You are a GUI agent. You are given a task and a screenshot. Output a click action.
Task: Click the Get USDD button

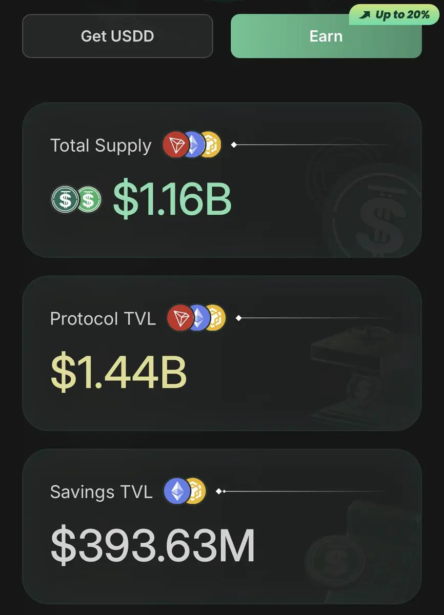coord(117,36)
